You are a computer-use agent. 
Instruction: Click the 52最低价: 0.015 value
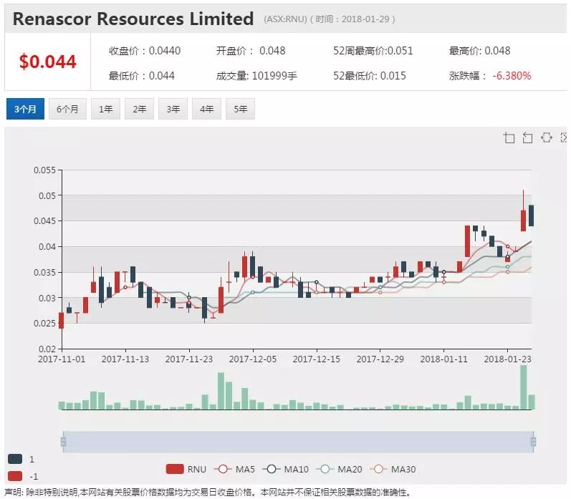[369, 76]
